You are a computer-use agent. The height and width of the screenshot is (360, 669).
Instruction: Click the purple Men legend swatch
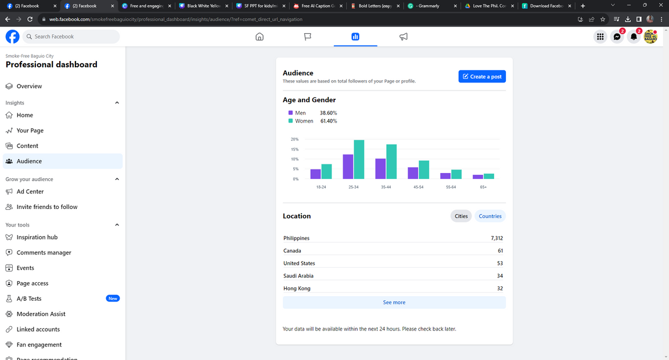coord(290,113)
